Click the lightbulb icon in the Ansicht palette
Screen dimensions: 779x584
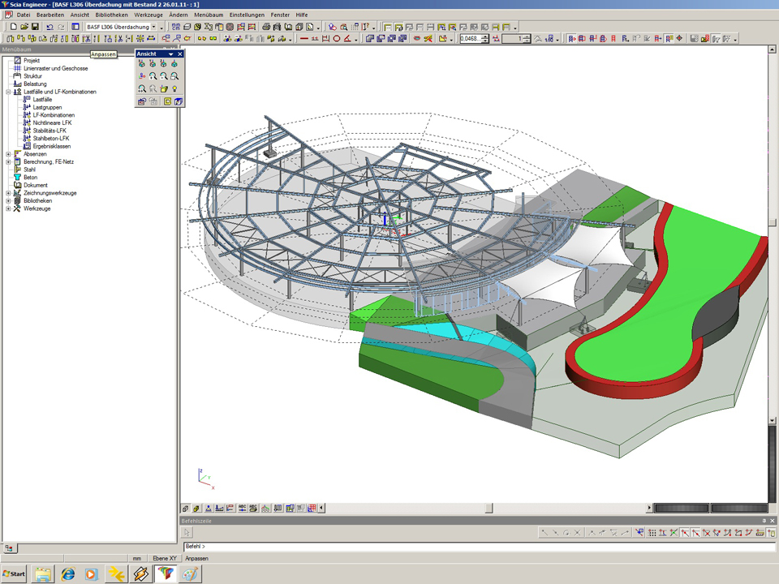point(174,88)
